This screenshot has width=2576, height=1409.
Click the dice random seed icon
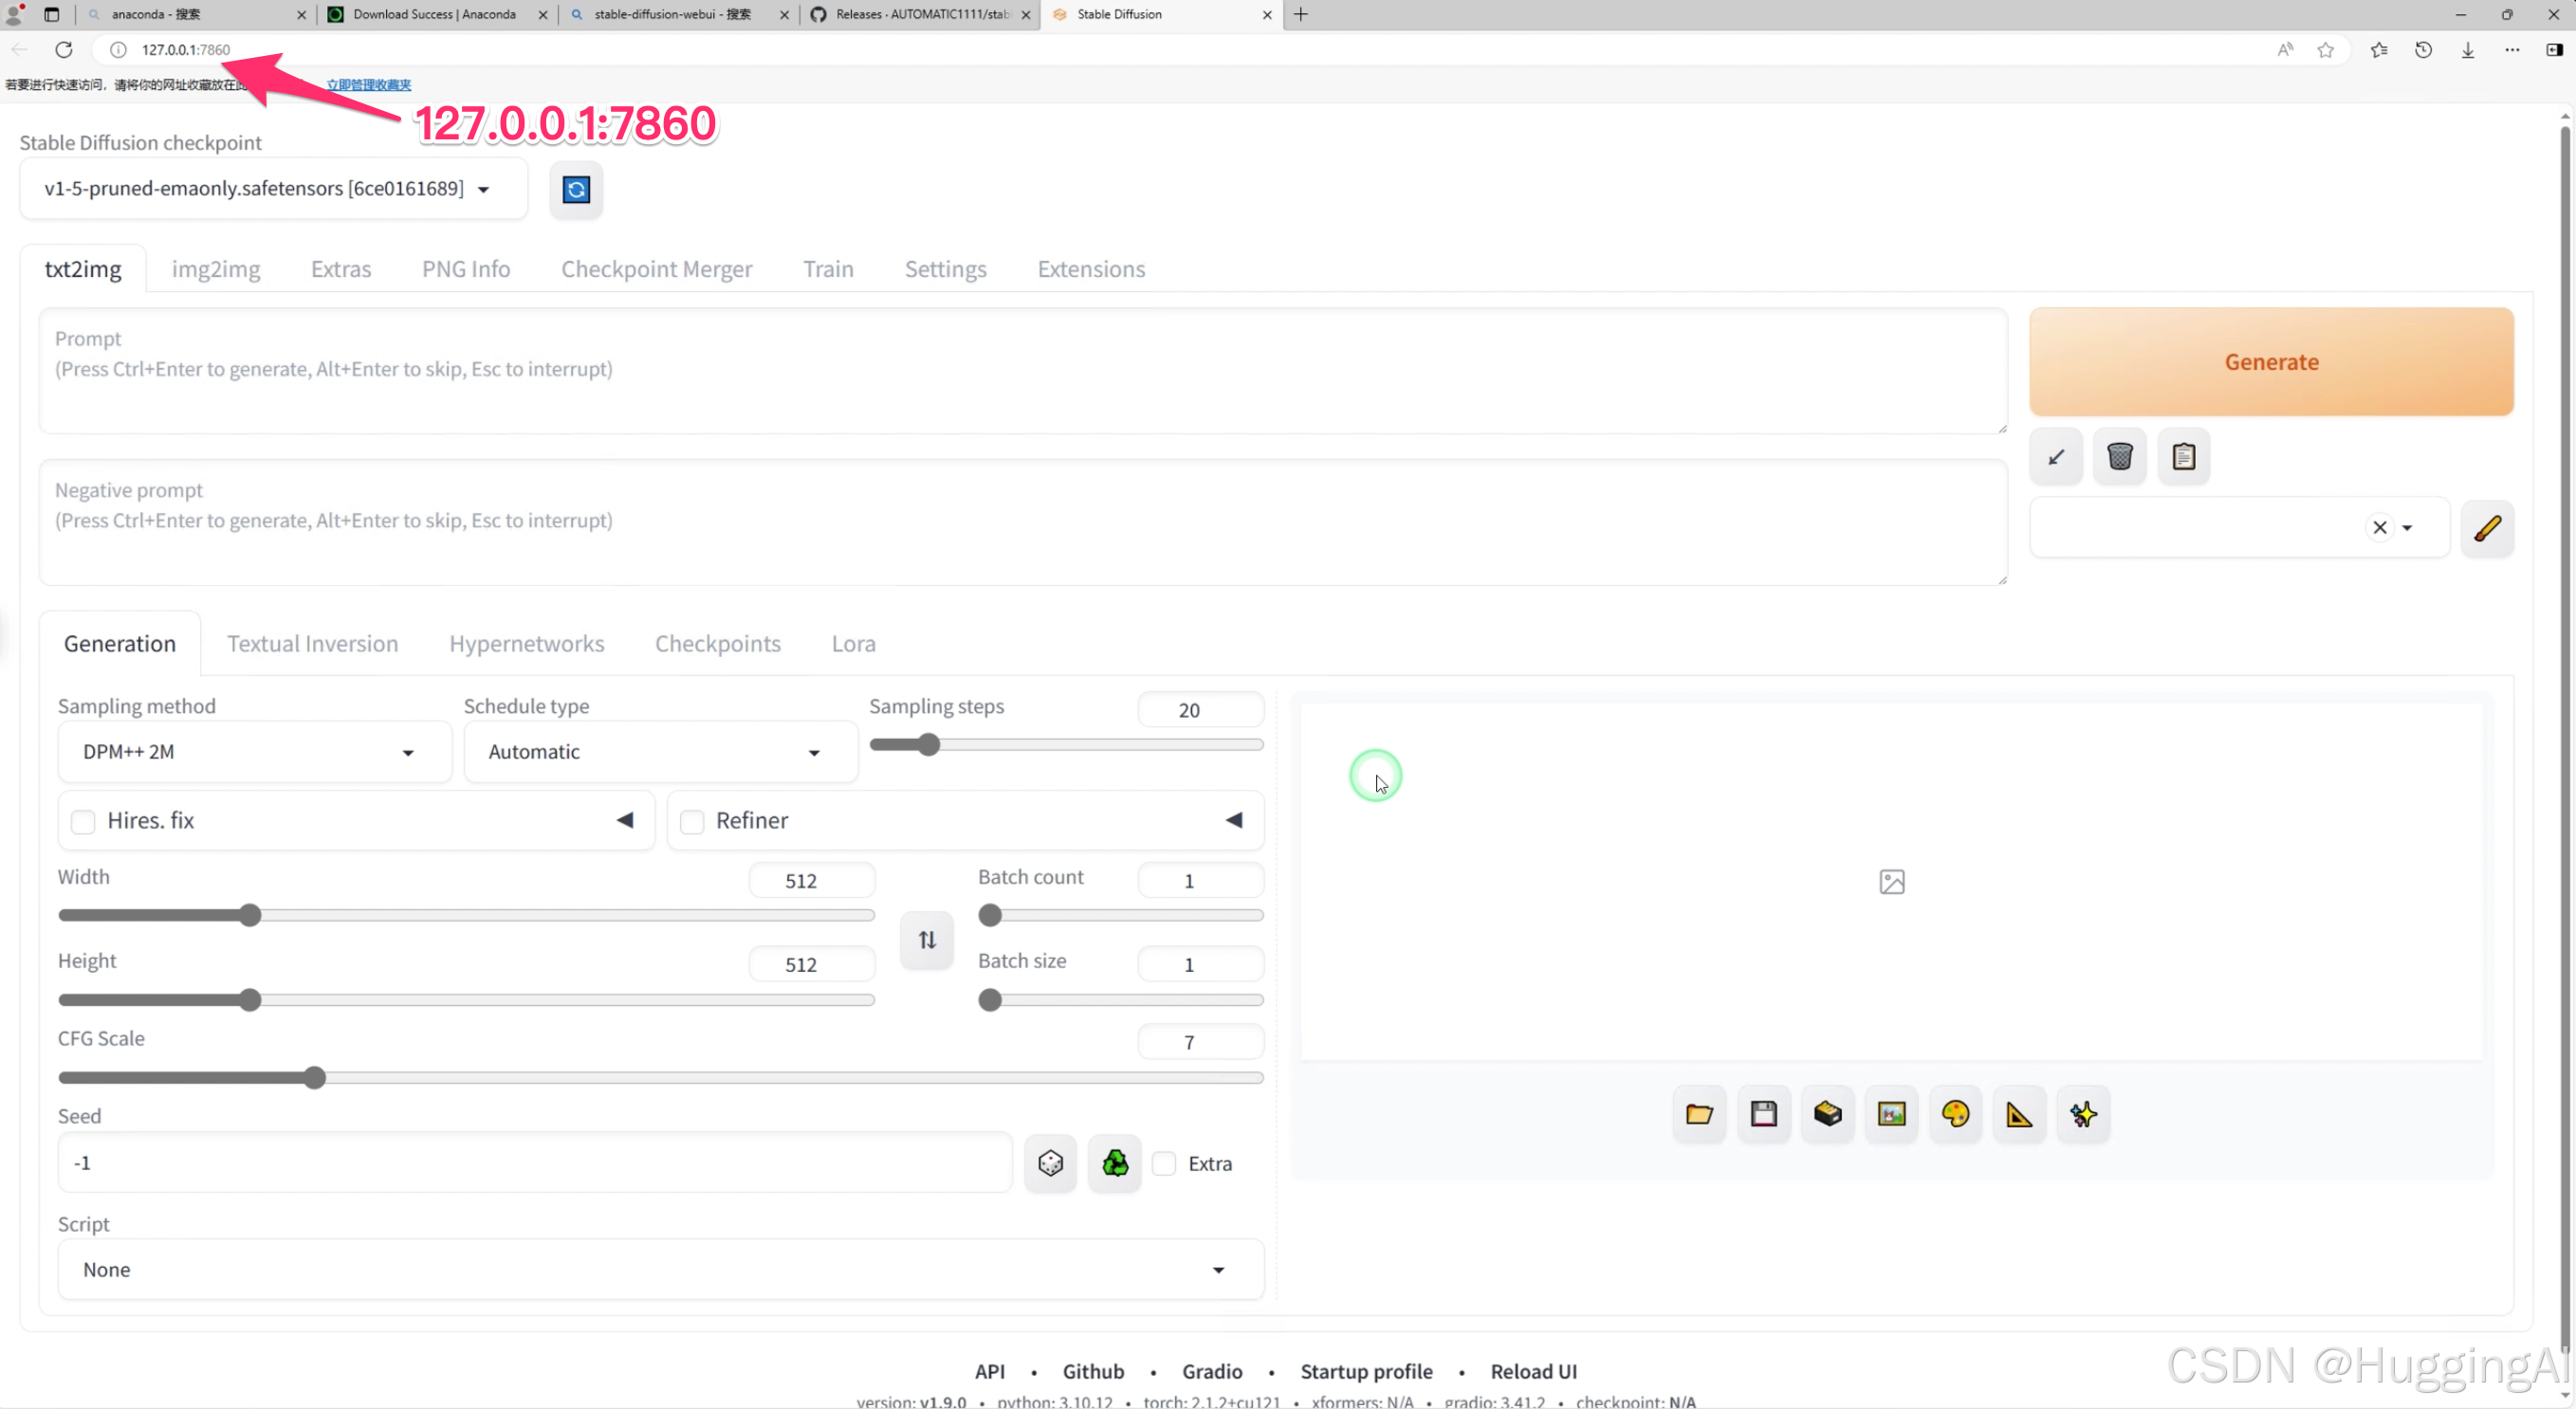pyautogui.click(x=1050, y=1163)
